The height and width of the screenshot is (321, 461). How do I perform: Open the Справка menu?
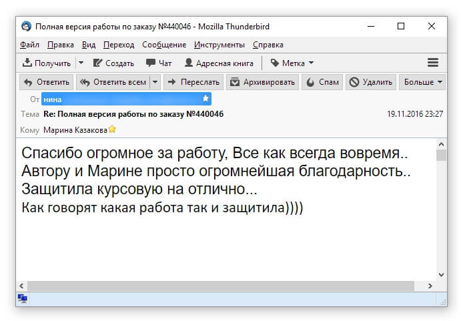coord(268,45)
